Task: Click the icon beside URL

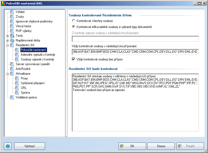Action: tap(17, 88)
